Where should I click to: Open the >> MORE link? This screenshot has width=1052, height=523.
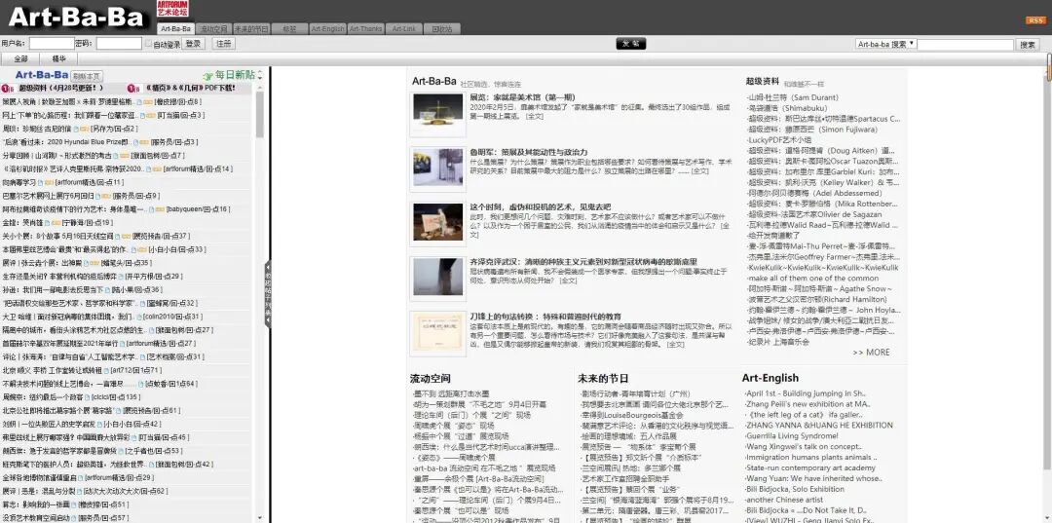872,352
